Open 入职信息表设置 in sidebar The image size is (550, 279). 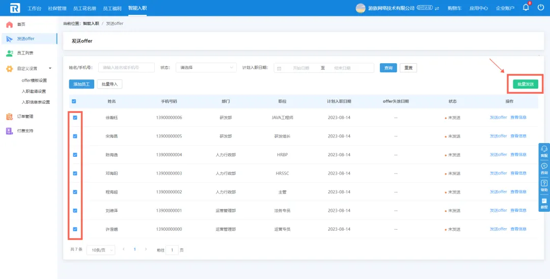pos(36,102)
